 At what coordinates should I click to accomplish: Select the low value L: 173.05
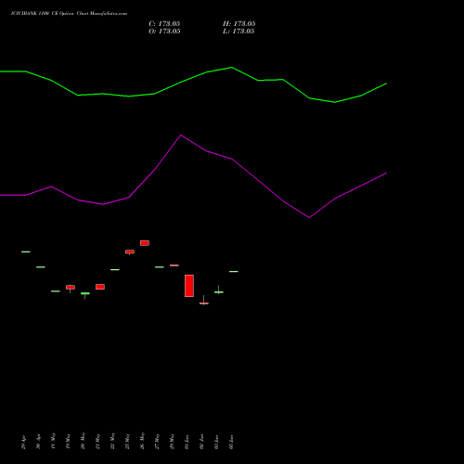(x=238, y=32)
